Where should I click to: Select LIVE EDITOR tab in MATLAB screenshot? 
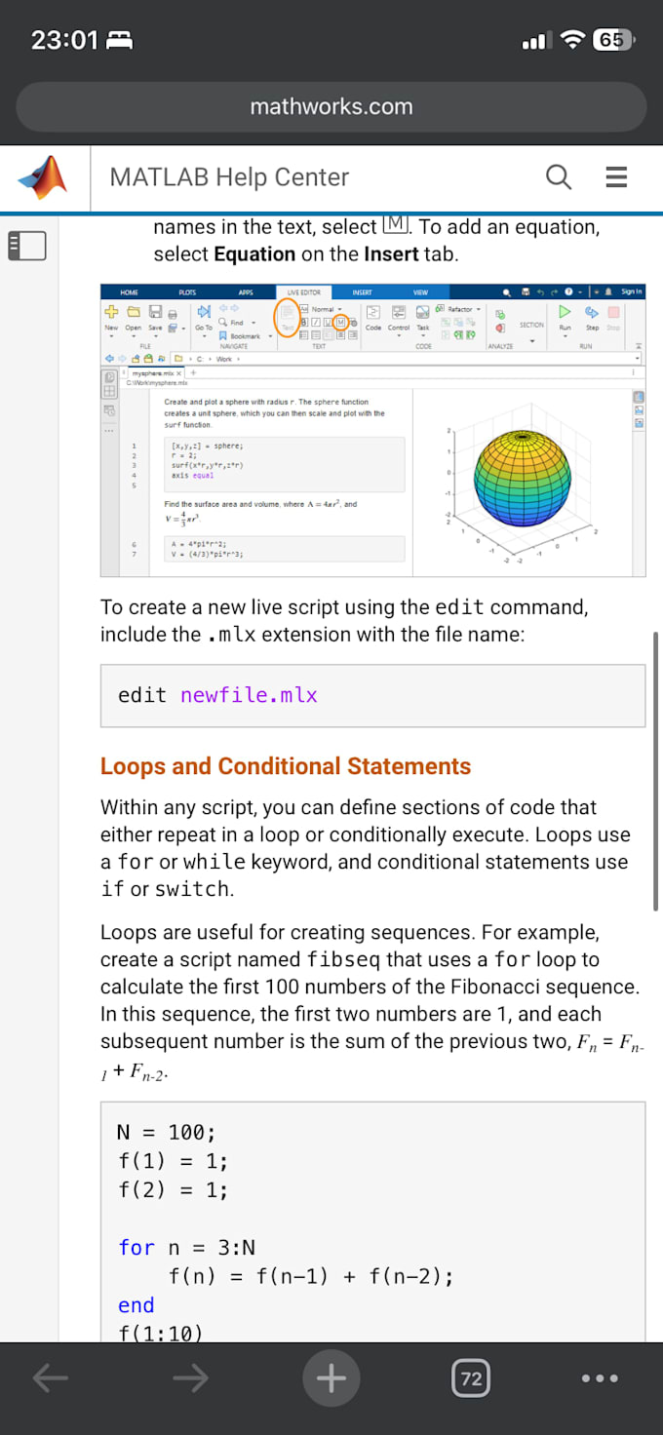click(x=303, y=291)
